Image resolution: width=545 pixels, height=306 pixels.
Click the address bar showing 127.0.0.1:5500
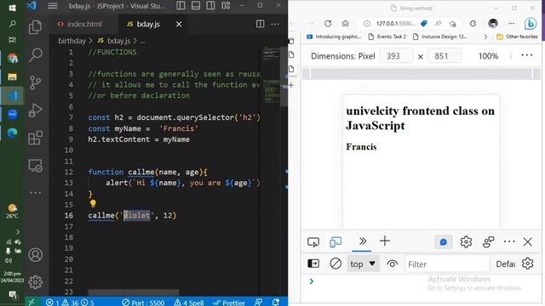point(395,23)
